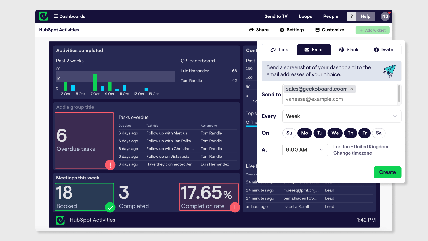Open the 9:00 AM time dropdown

click(x=305, y=150)
